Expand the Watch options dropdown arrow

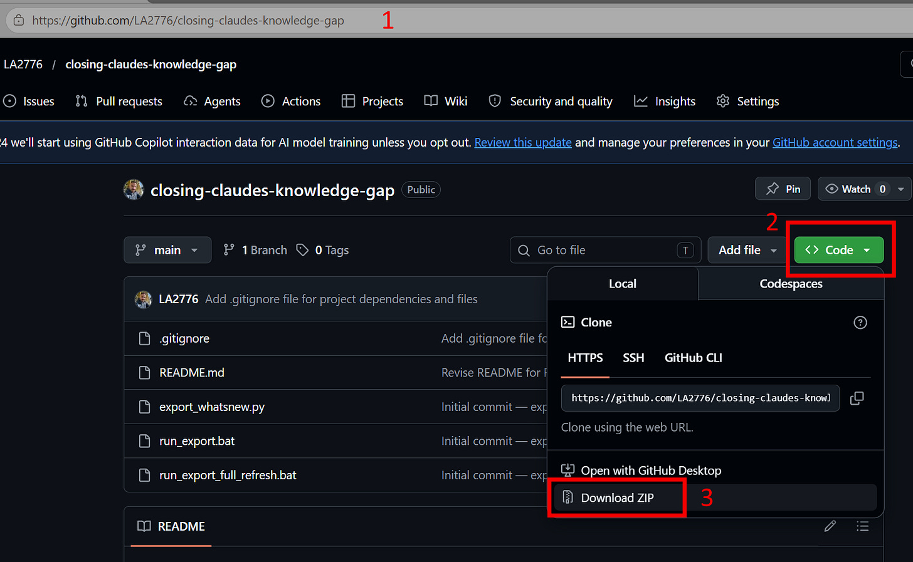901,189
